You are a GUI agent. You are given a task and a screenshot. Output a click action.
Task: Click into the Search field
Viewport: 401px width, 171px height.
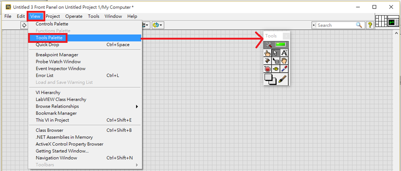(x=336, y=25)
